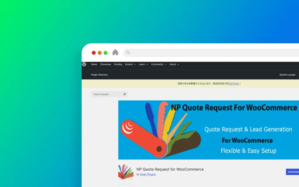The image size is (299, 187).
Task: Click the localization link in yellow notice
Action: tap(234, 84)
